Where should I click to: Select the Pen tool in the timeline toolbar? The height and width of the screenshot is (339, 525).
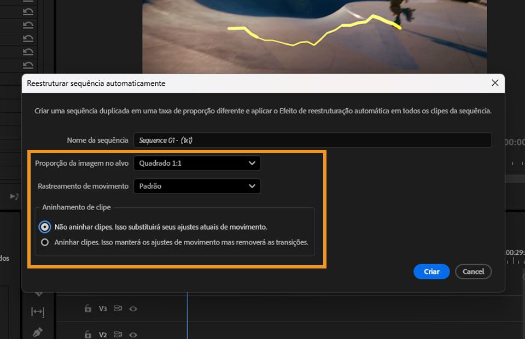(x=37, y=332)
